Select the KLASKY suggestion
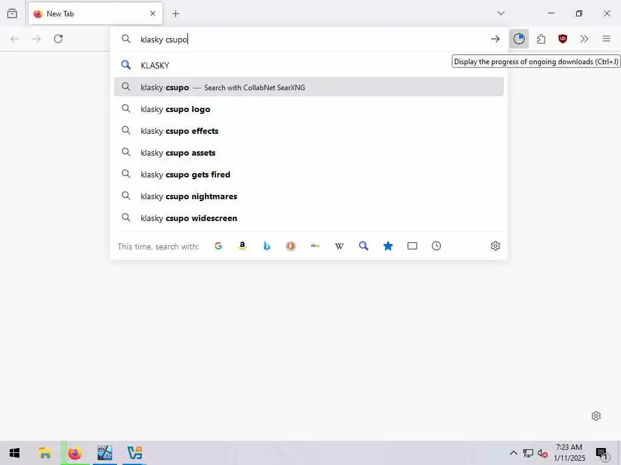Viewport: 621px width, 465px height. pos(309,65)
